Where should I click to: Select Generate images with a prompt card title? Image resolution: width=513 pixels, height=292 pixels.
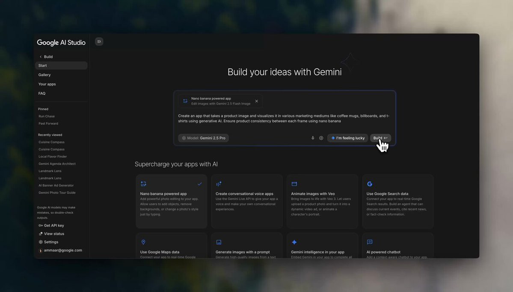[x=243, y=252]
